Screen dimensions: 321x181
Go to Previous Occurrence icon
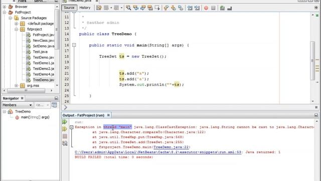[135, 8]
